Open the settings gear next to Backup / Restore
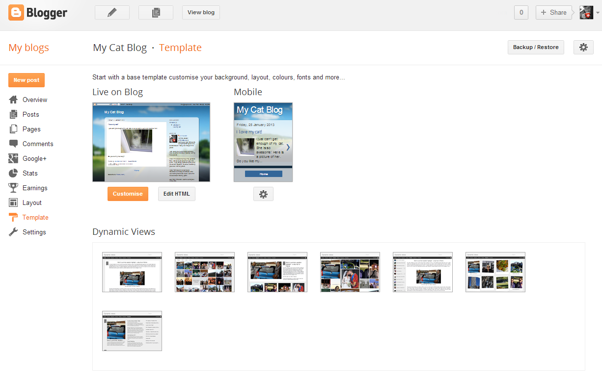Screen dimensions: 602x379 (x=583, y=48)
